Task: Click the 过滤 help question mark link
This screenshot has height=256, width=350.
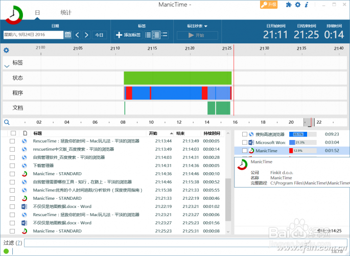Action: pos(19,243)
